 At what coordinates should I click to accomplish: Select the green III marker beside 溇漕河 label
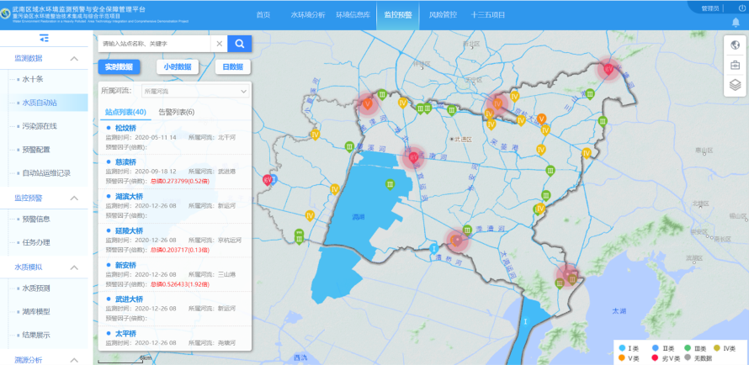point(468,230)
